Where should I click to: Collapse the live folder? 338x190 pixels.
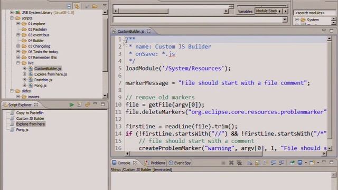[x=18, y=63]
